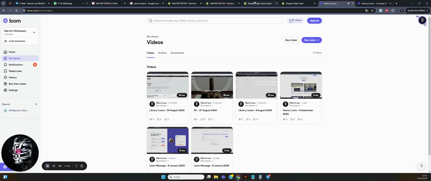The width and height of the screenshot is (431, 181).
Task: Open the browser tab search dropdown arrow
Action: (3, 4)
